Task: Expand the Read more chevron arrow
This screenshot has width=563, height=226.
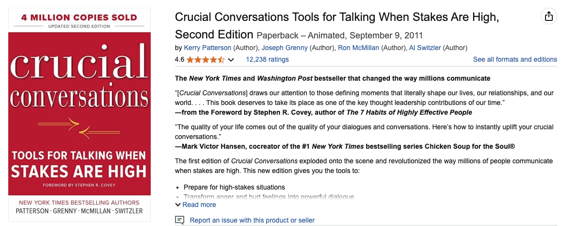Action: tap(178, 205)
